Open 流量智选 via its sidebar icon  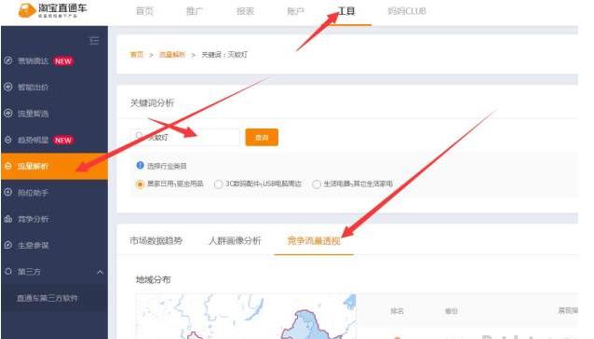coord(8,114)
